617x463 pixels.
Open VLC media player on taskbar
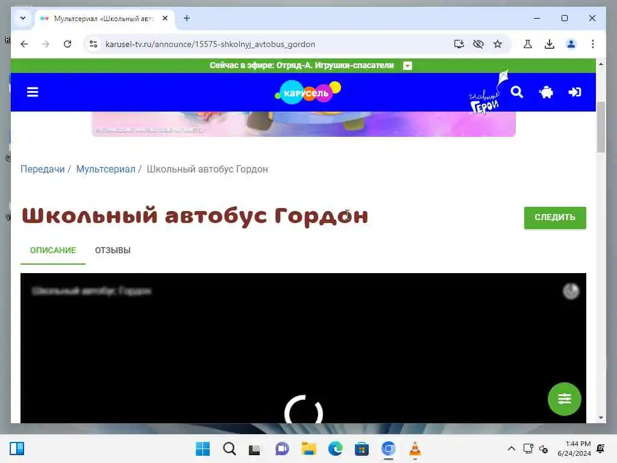(x=415, y=449)
